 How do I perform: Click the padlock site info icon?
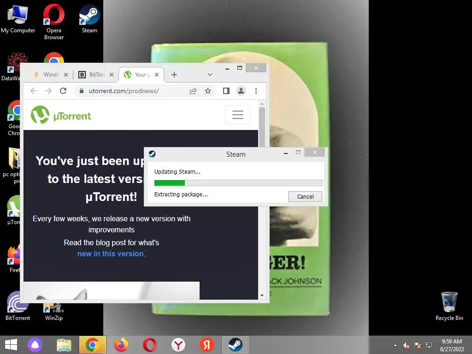tap(81, 91)
